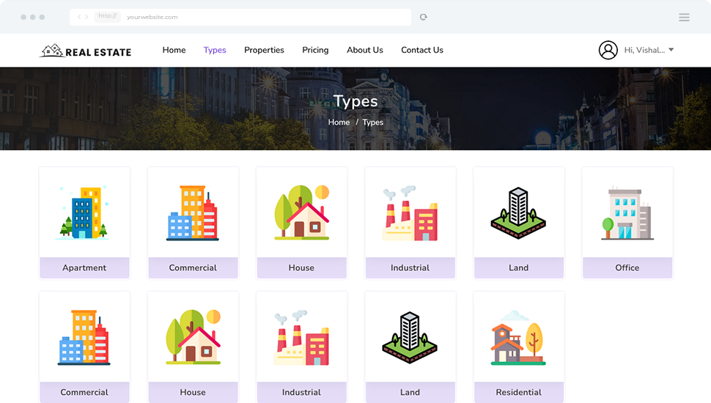Select the first-row Land type thumbnail
Image resolution: width=711 pixels, height=403 pixels.
(x=518, y=212)
